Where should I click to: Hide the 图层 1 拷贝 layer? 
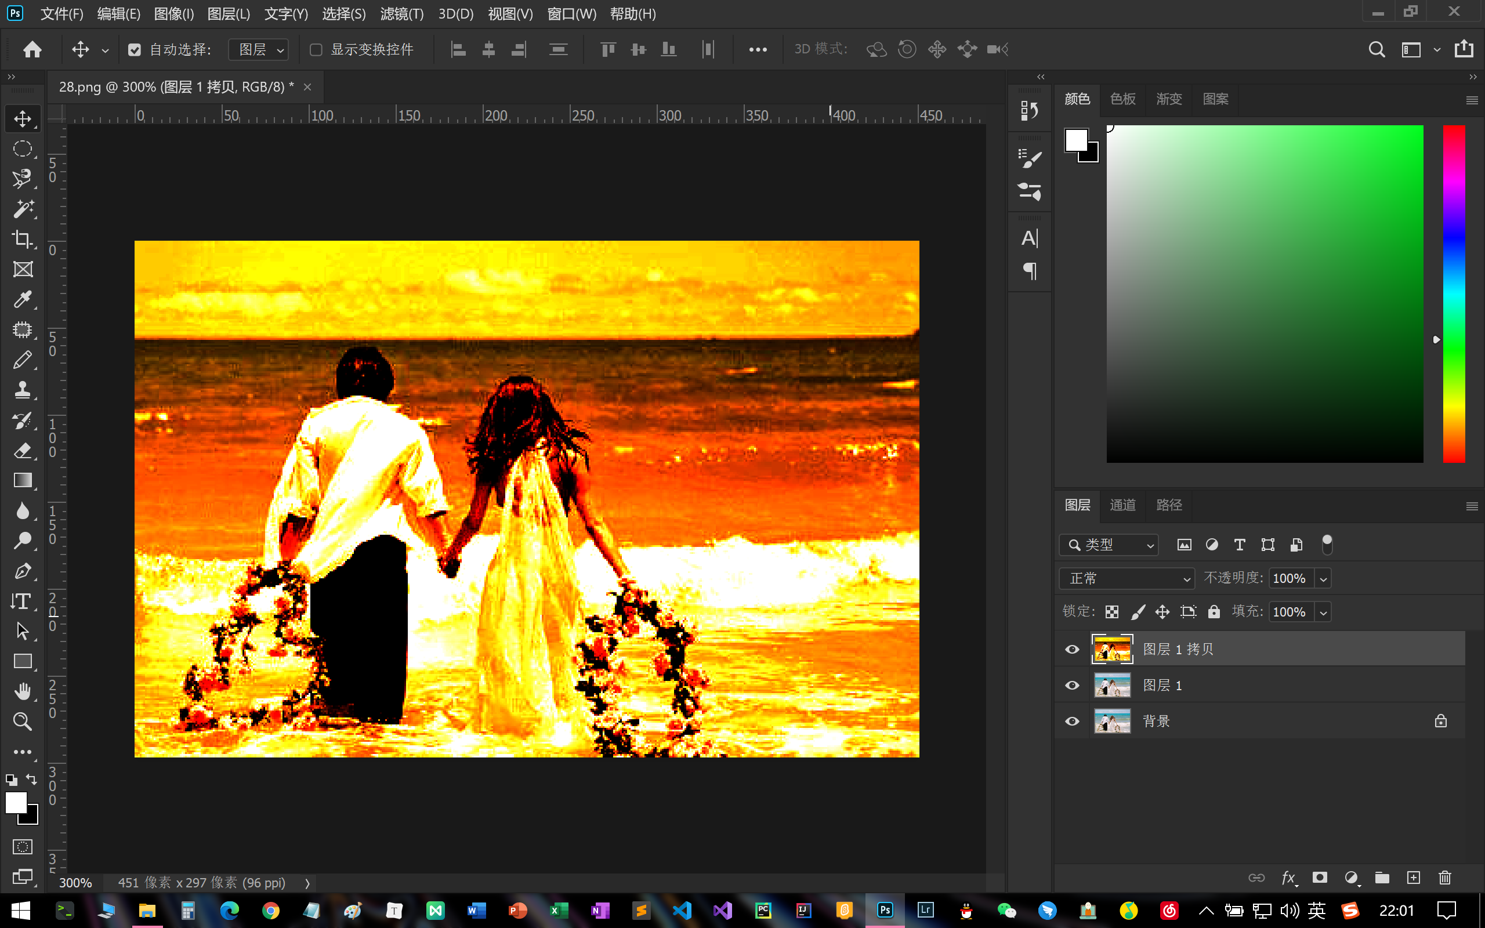click(x=1072, y=650)
